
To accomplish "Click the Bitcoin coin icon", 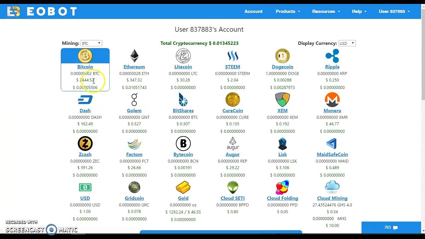I will pos(85,56).
